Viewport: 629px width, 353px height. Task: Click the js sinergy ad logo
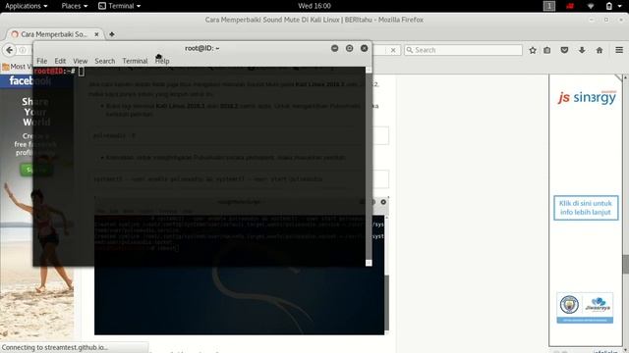point(587,97)
